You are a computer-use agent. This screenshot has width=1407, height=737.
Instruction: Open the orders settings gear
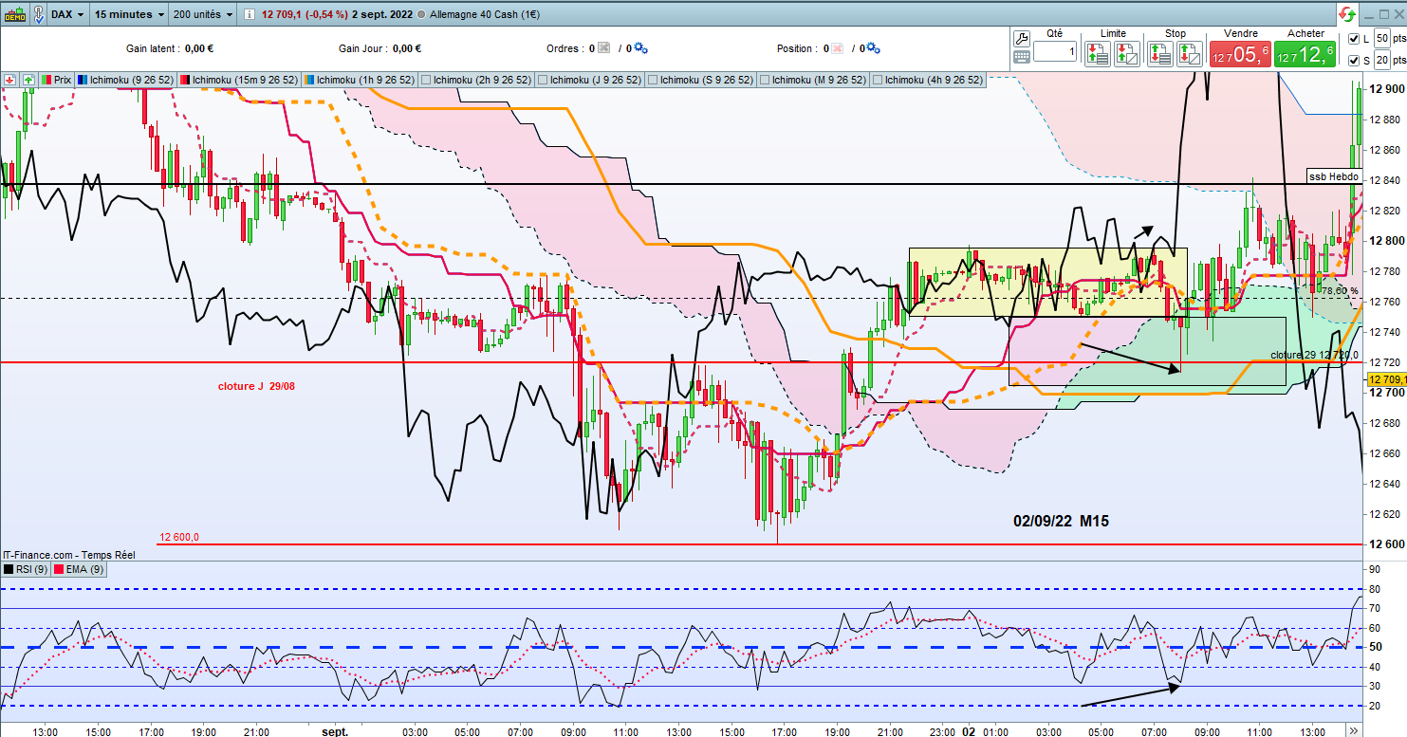point(640,48)
